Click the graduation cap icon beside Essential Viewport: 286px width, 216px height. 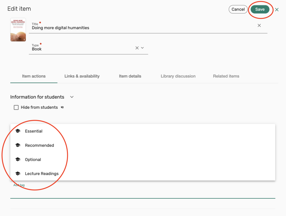(x=18, y=131)
